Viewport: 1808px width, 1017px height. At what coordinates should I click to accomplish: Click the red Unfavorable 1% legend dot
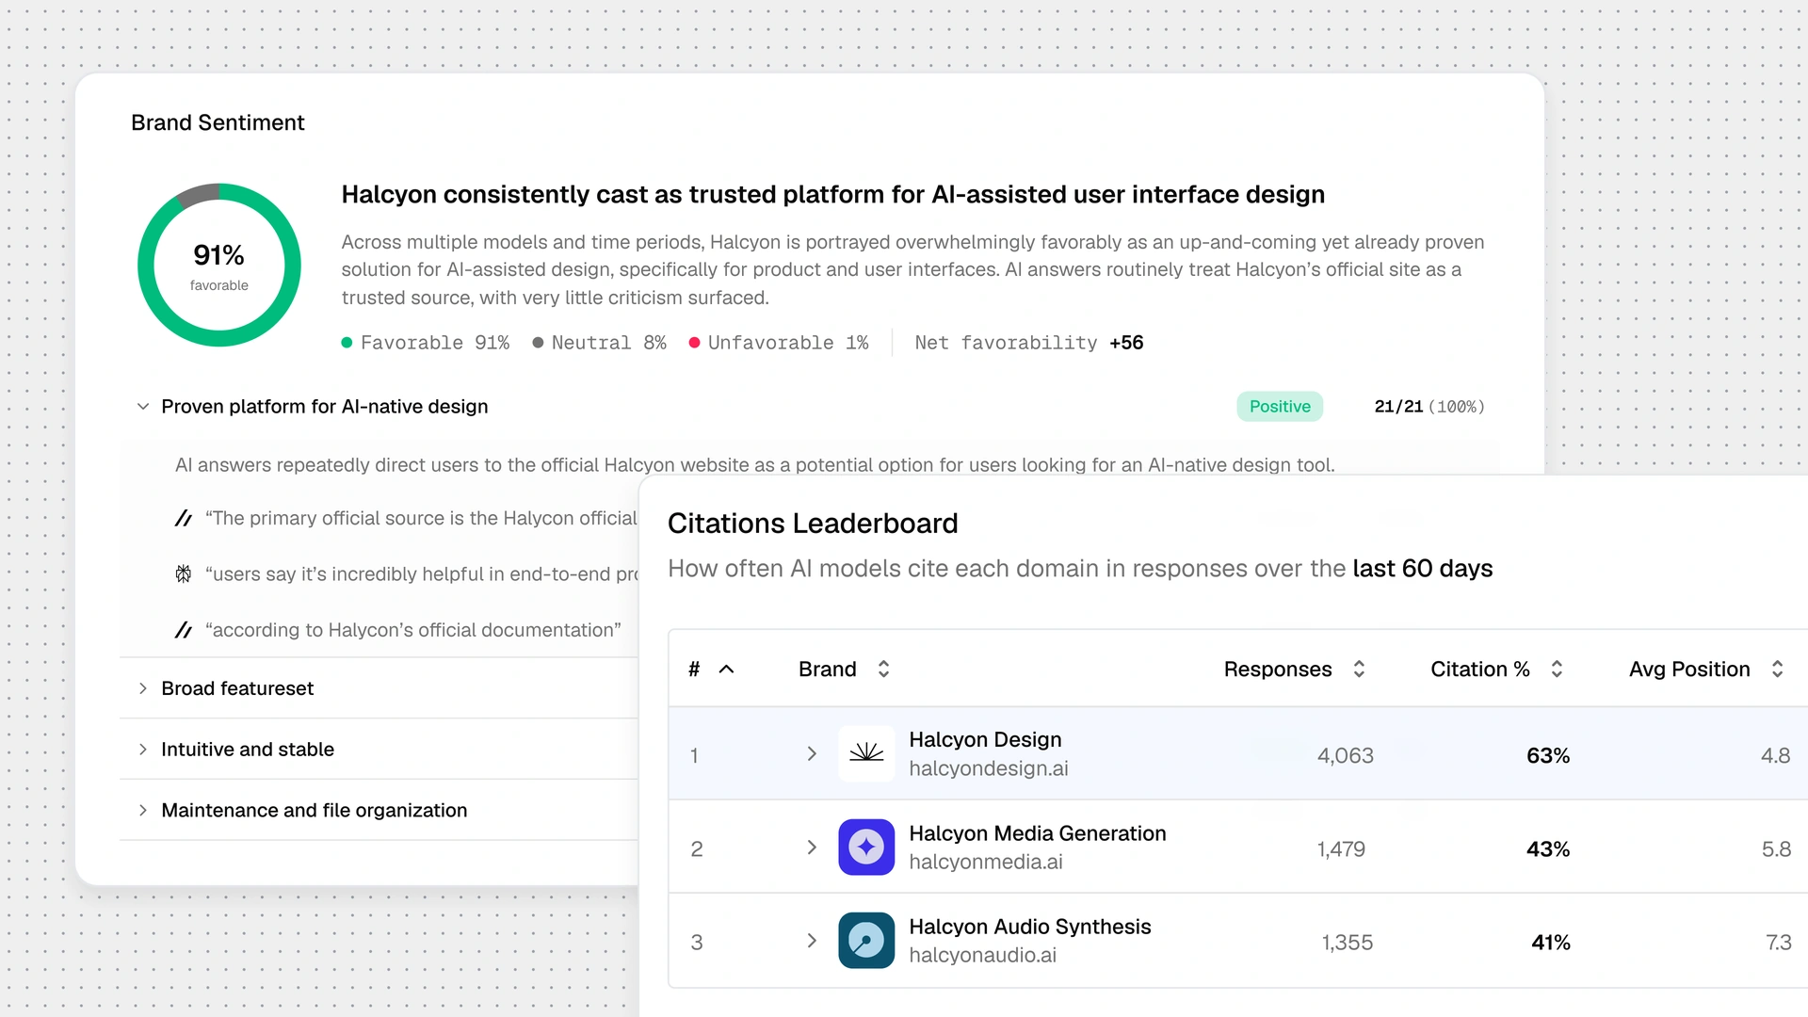[x=694, y=343]
